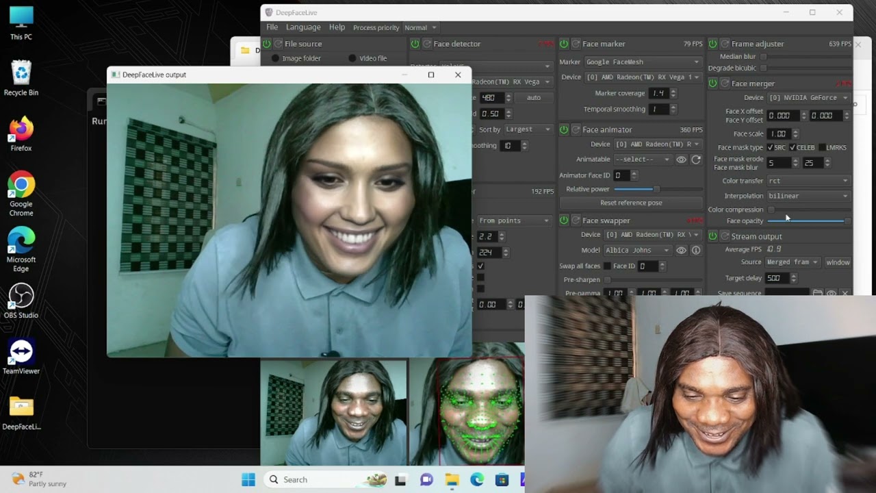This screenshot has width=876, height=493.
Task: Toggle the Face marker power button
Action: click(564, 44)
